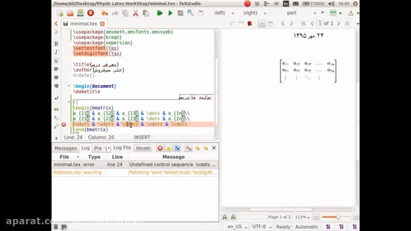The width and height of the screenshot is (411, 231).
Task: Toggle the red error filter in log panel
Action: click(160, 148)
